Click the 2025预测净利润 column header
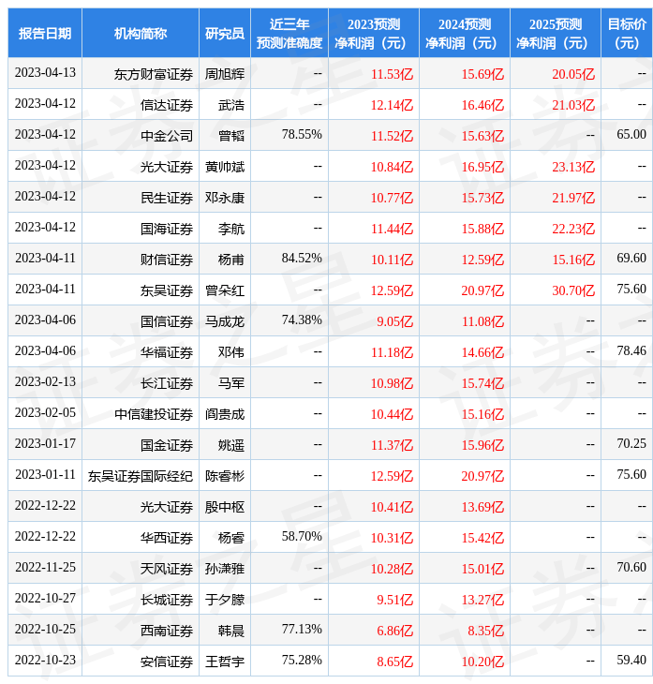The width and height of the screenshot is (653, 684). point(556,33)
